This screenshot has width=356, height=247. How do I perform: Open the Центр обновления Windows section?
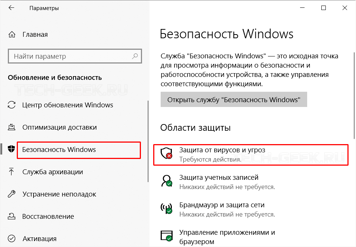pos(67,105)
